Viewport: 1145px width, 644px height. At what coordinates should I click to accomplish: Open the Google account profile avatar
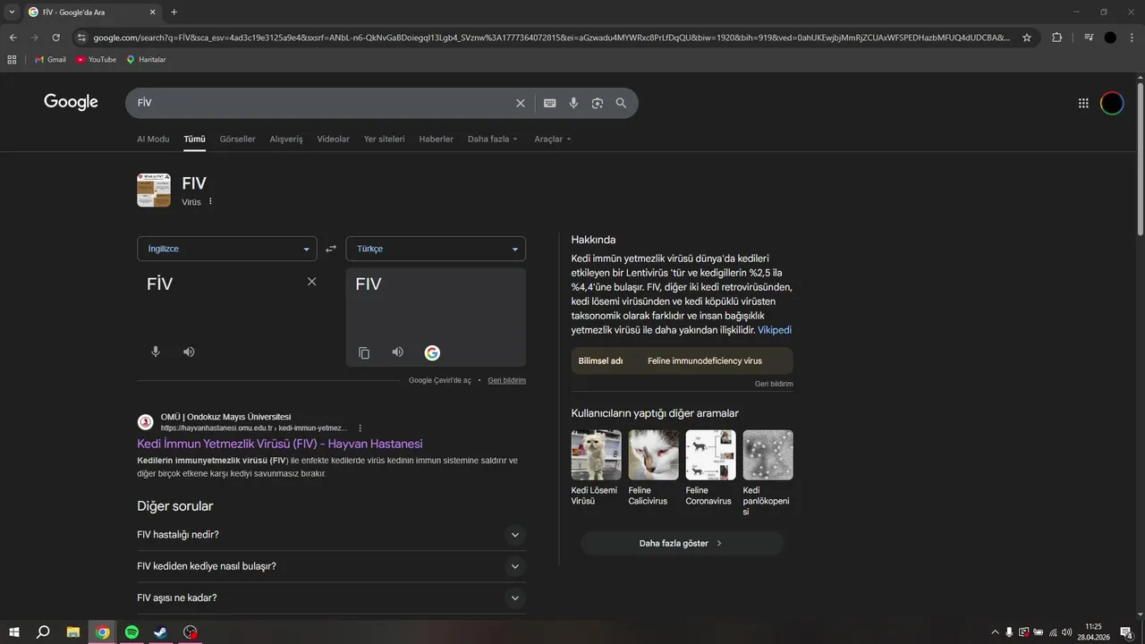click(x=1112, y=103)
